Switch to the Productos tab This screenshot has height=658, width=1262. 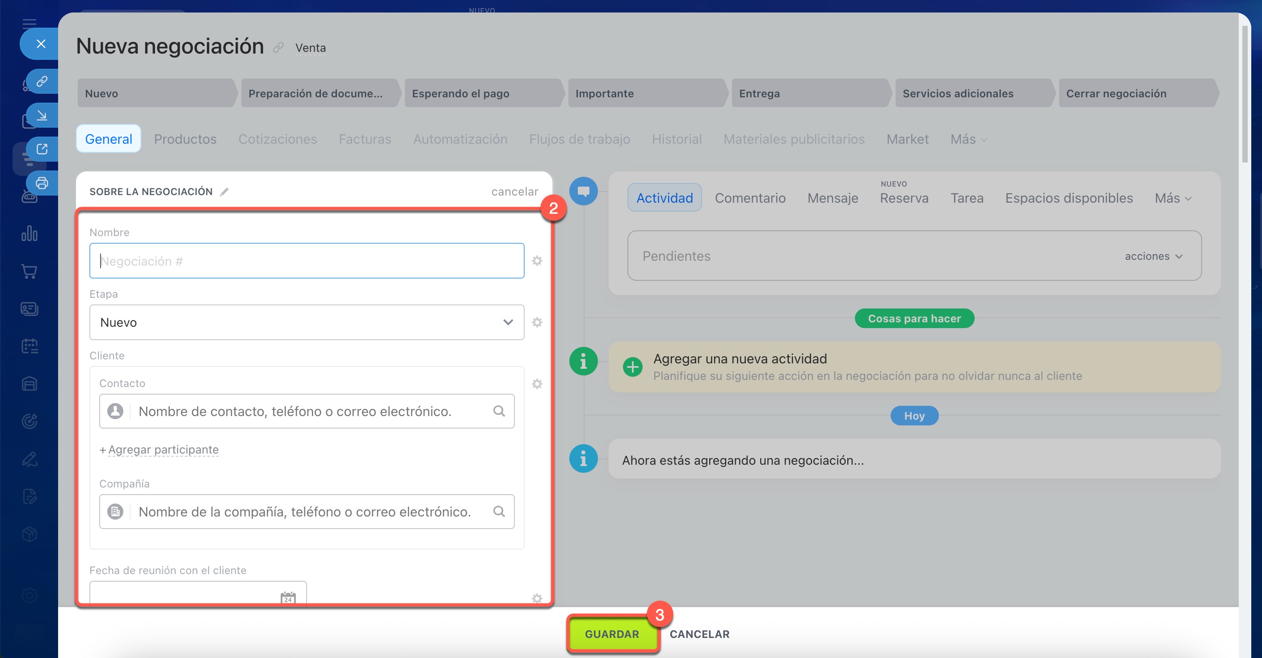pos(185,139)
